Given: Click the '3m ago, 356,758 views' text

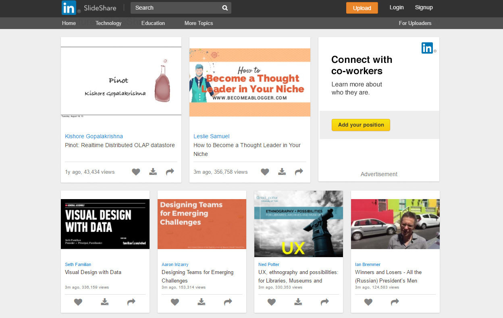Looking at the screenshot, I should pos(220,172).
